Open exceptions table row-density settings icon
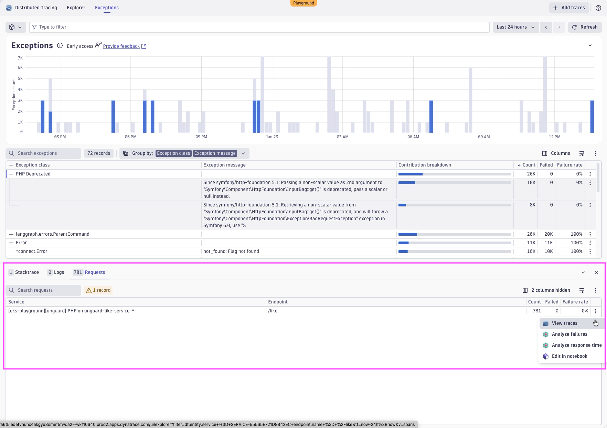 tap(582, 153)
